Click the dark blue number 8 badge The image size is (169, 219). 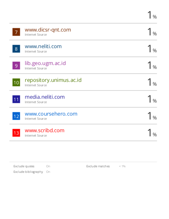(x=16, y=49)
